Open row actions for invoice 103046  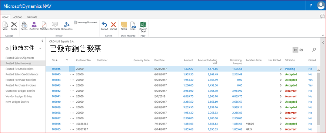pyautogui.click(x=72, y=69)
